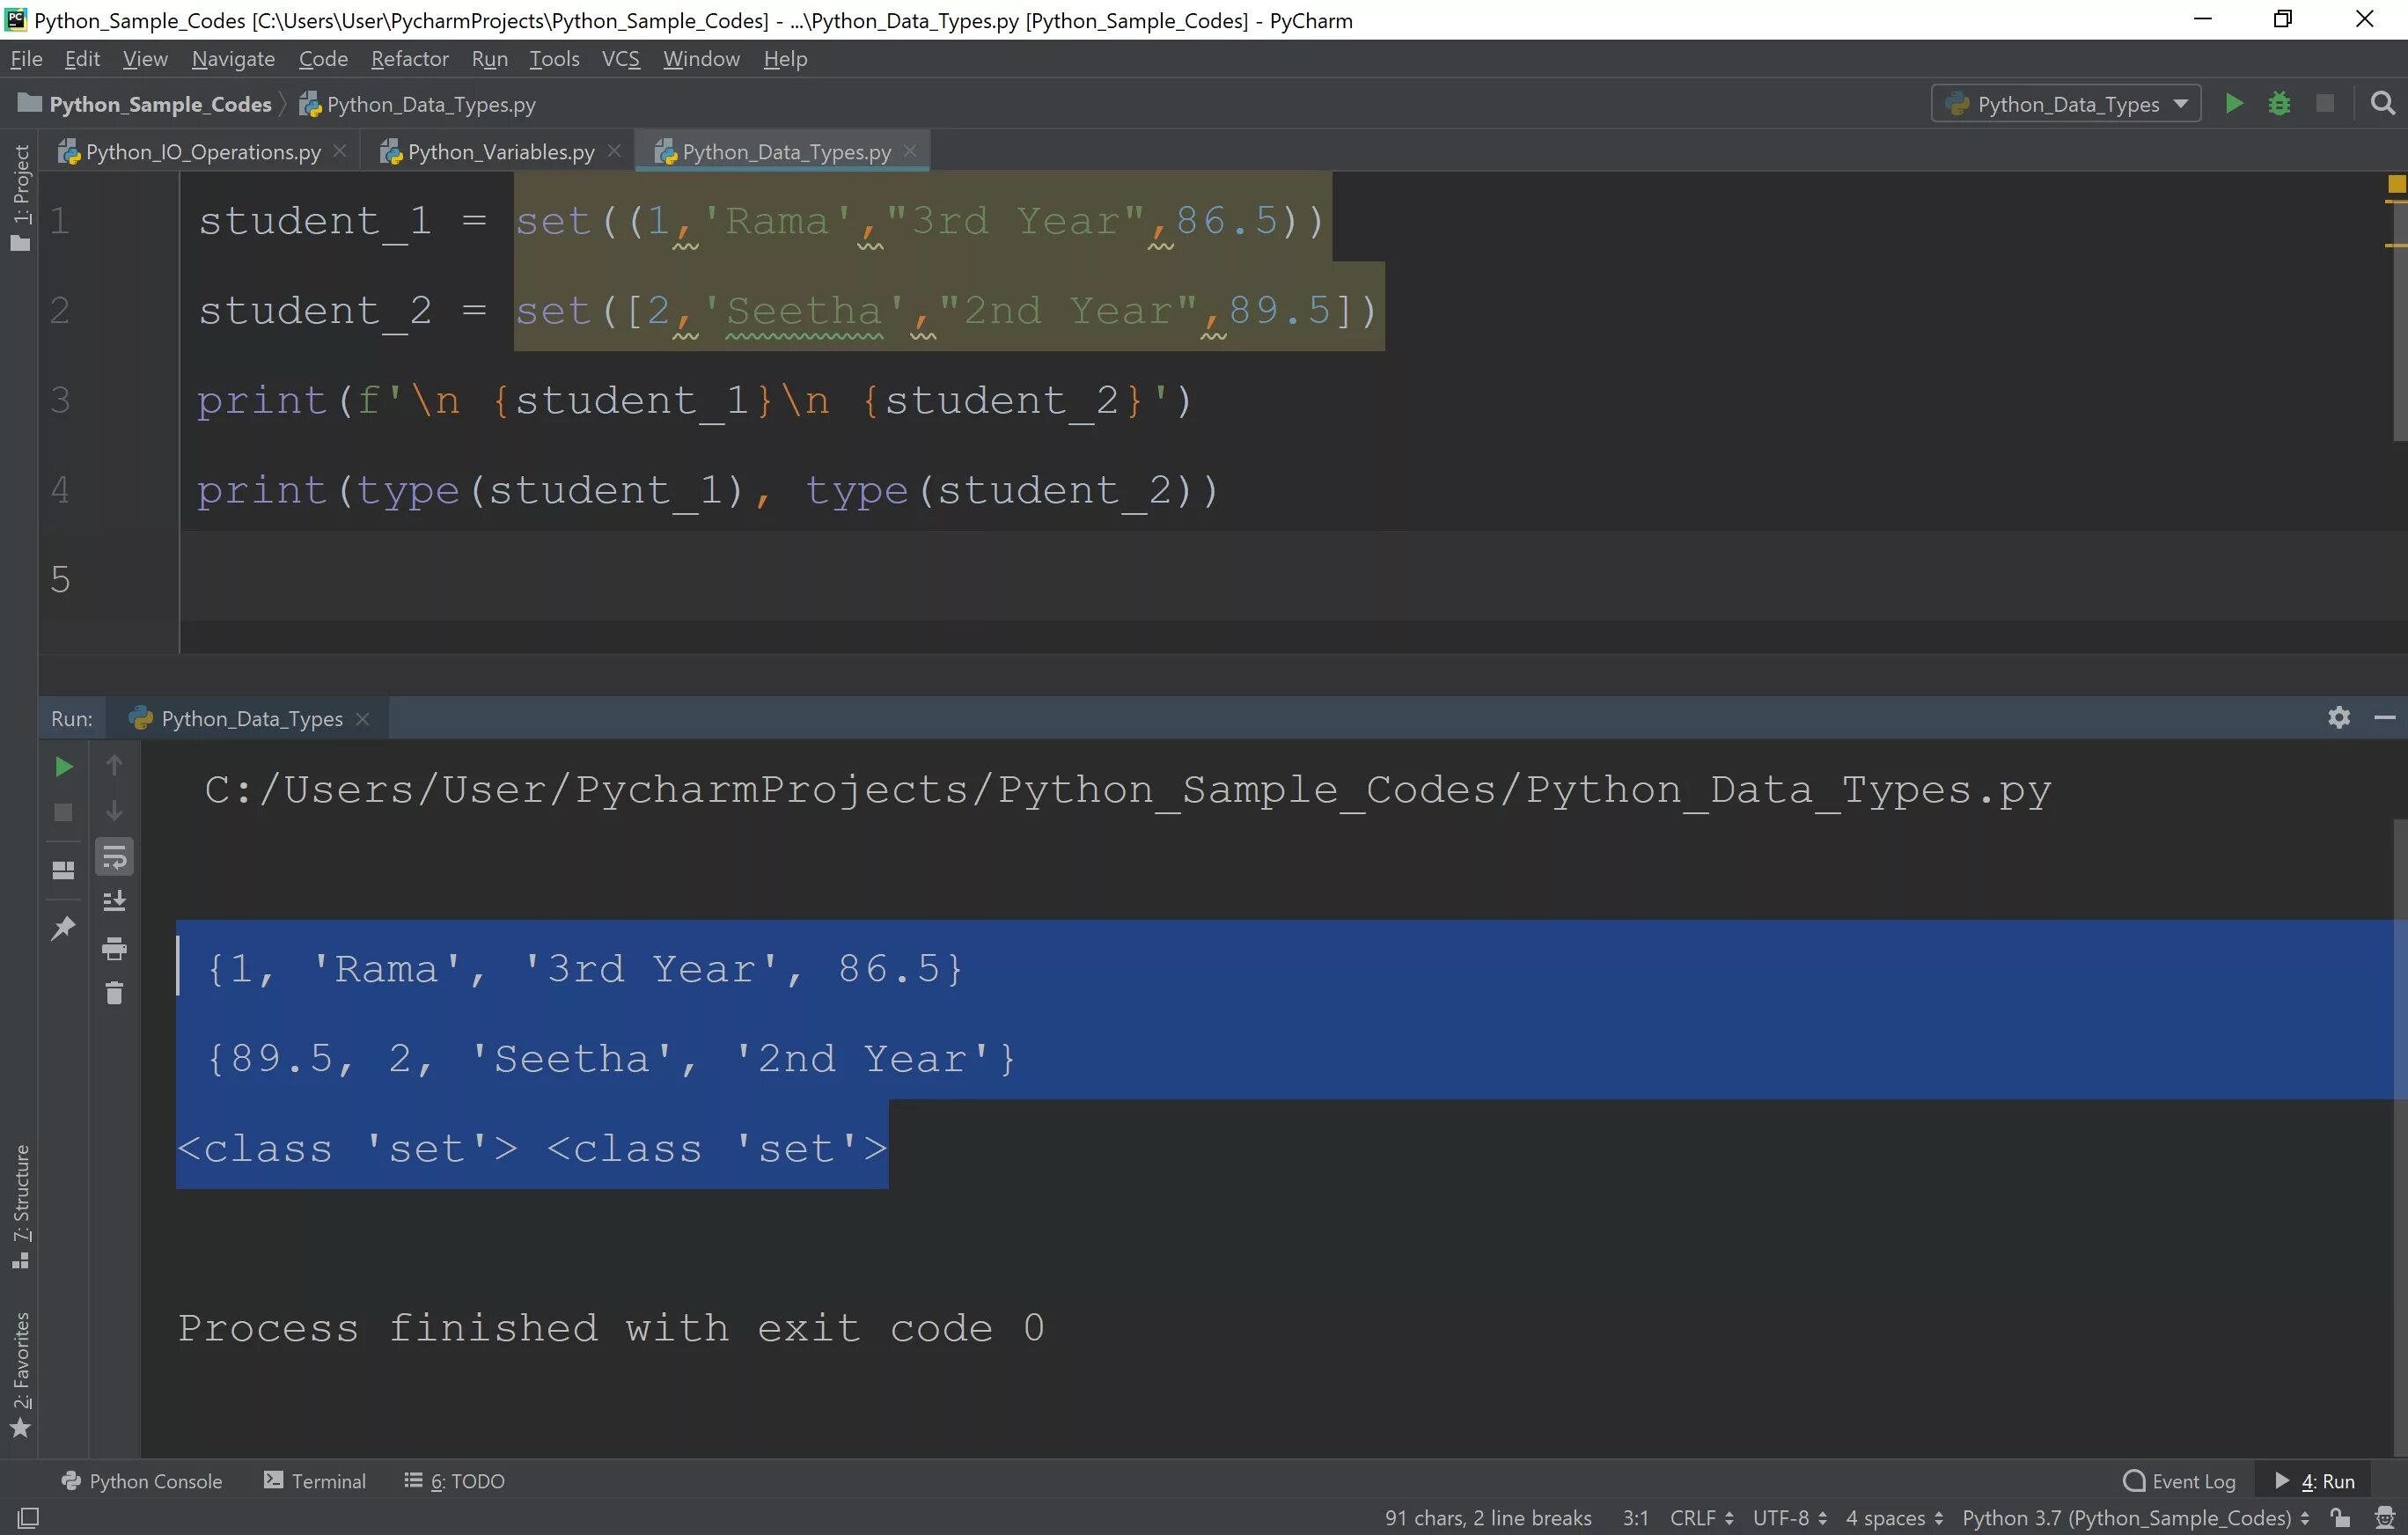
Task: Hide the Run tool window
Action: [2385, 718]
